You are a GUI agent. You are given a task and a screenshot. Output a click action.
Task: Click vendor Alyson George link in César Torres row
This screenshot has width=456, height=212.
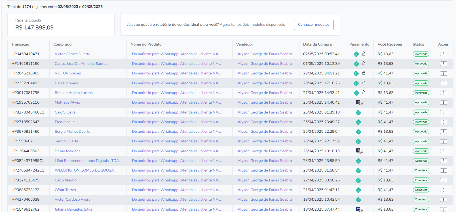pyautogui.click(x=265, y=190)
